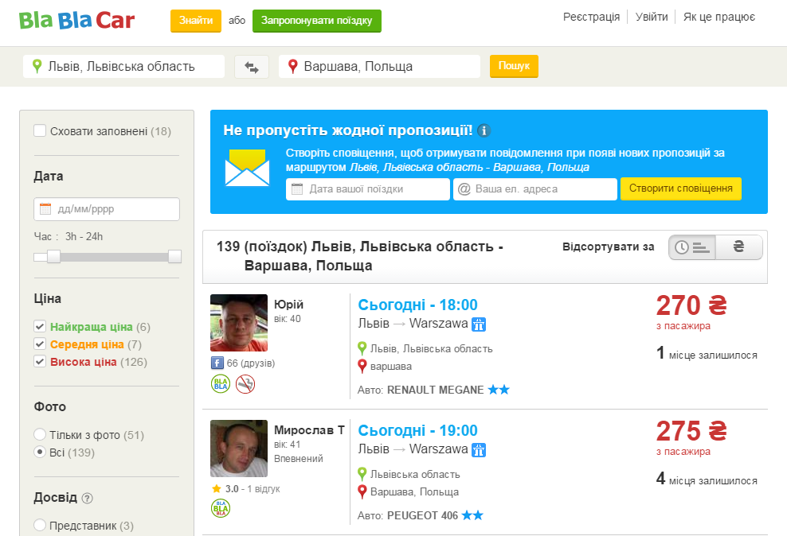This screenshot has width=787, height=536.
Task: Click green pin beside Львів, Львівська область in first ride
Action: [362, 348]
